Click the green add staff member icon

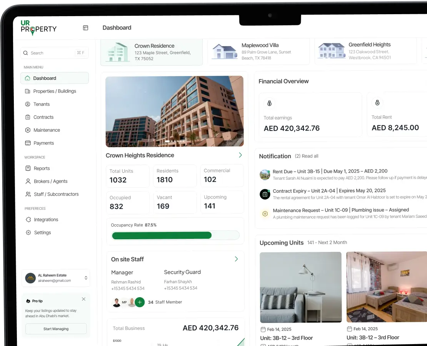tap(140, 302)
